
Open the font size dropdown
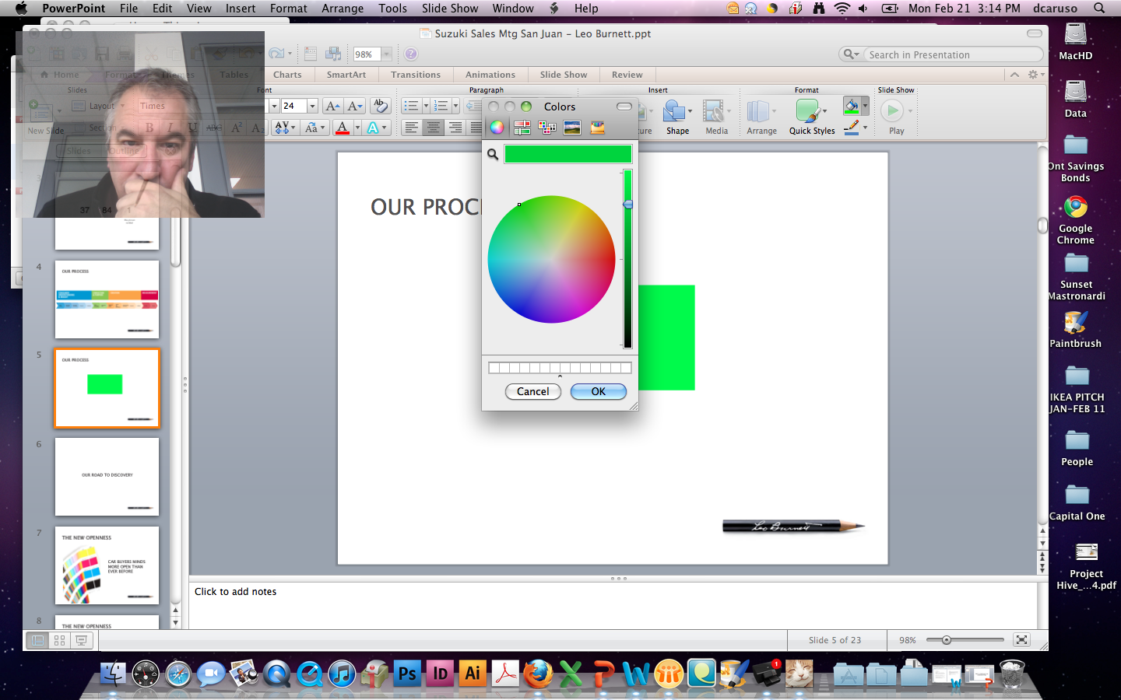tap(313, 106)
